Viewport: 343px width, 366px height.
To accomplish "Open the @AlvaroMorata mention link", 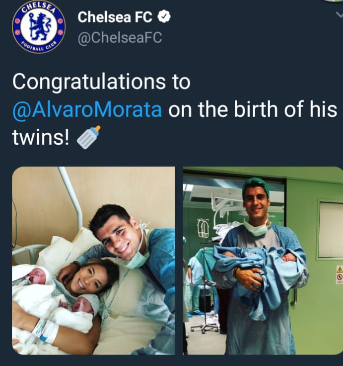I will pyautogui.click(x=87, y=109).
